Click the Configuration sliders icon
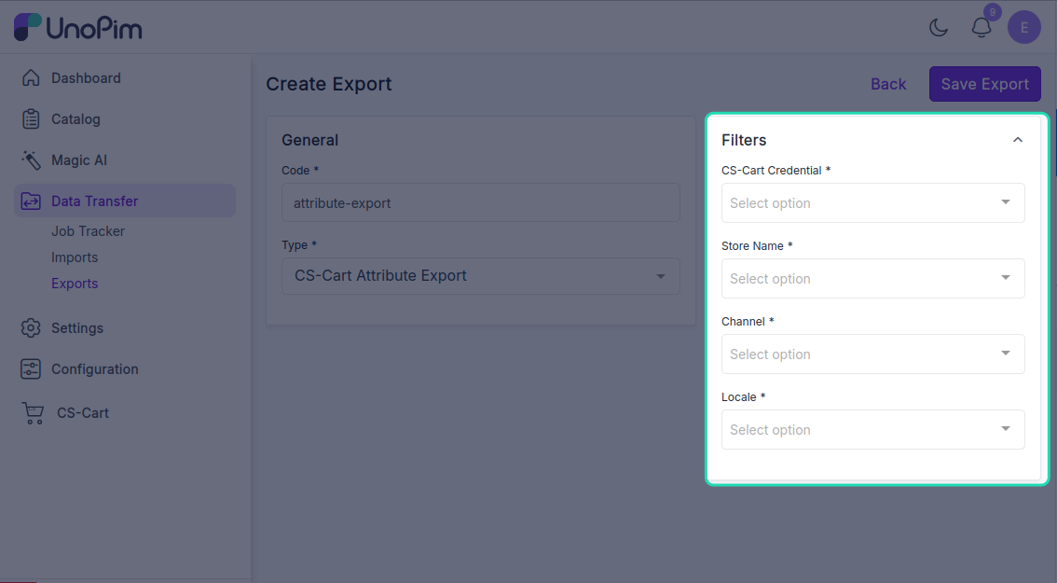This screenshot has height=583, width=1057. (x=31, y=369)
